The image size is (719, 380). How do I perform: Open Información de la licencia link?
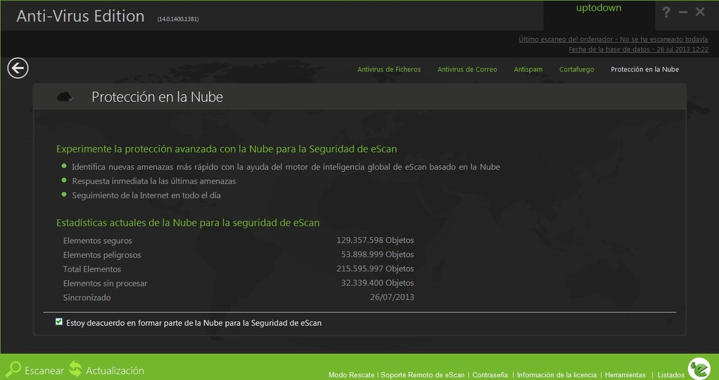[x=557, y=375]
